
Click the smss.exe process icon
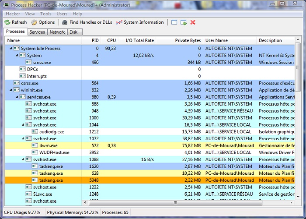tap(29, 62)
